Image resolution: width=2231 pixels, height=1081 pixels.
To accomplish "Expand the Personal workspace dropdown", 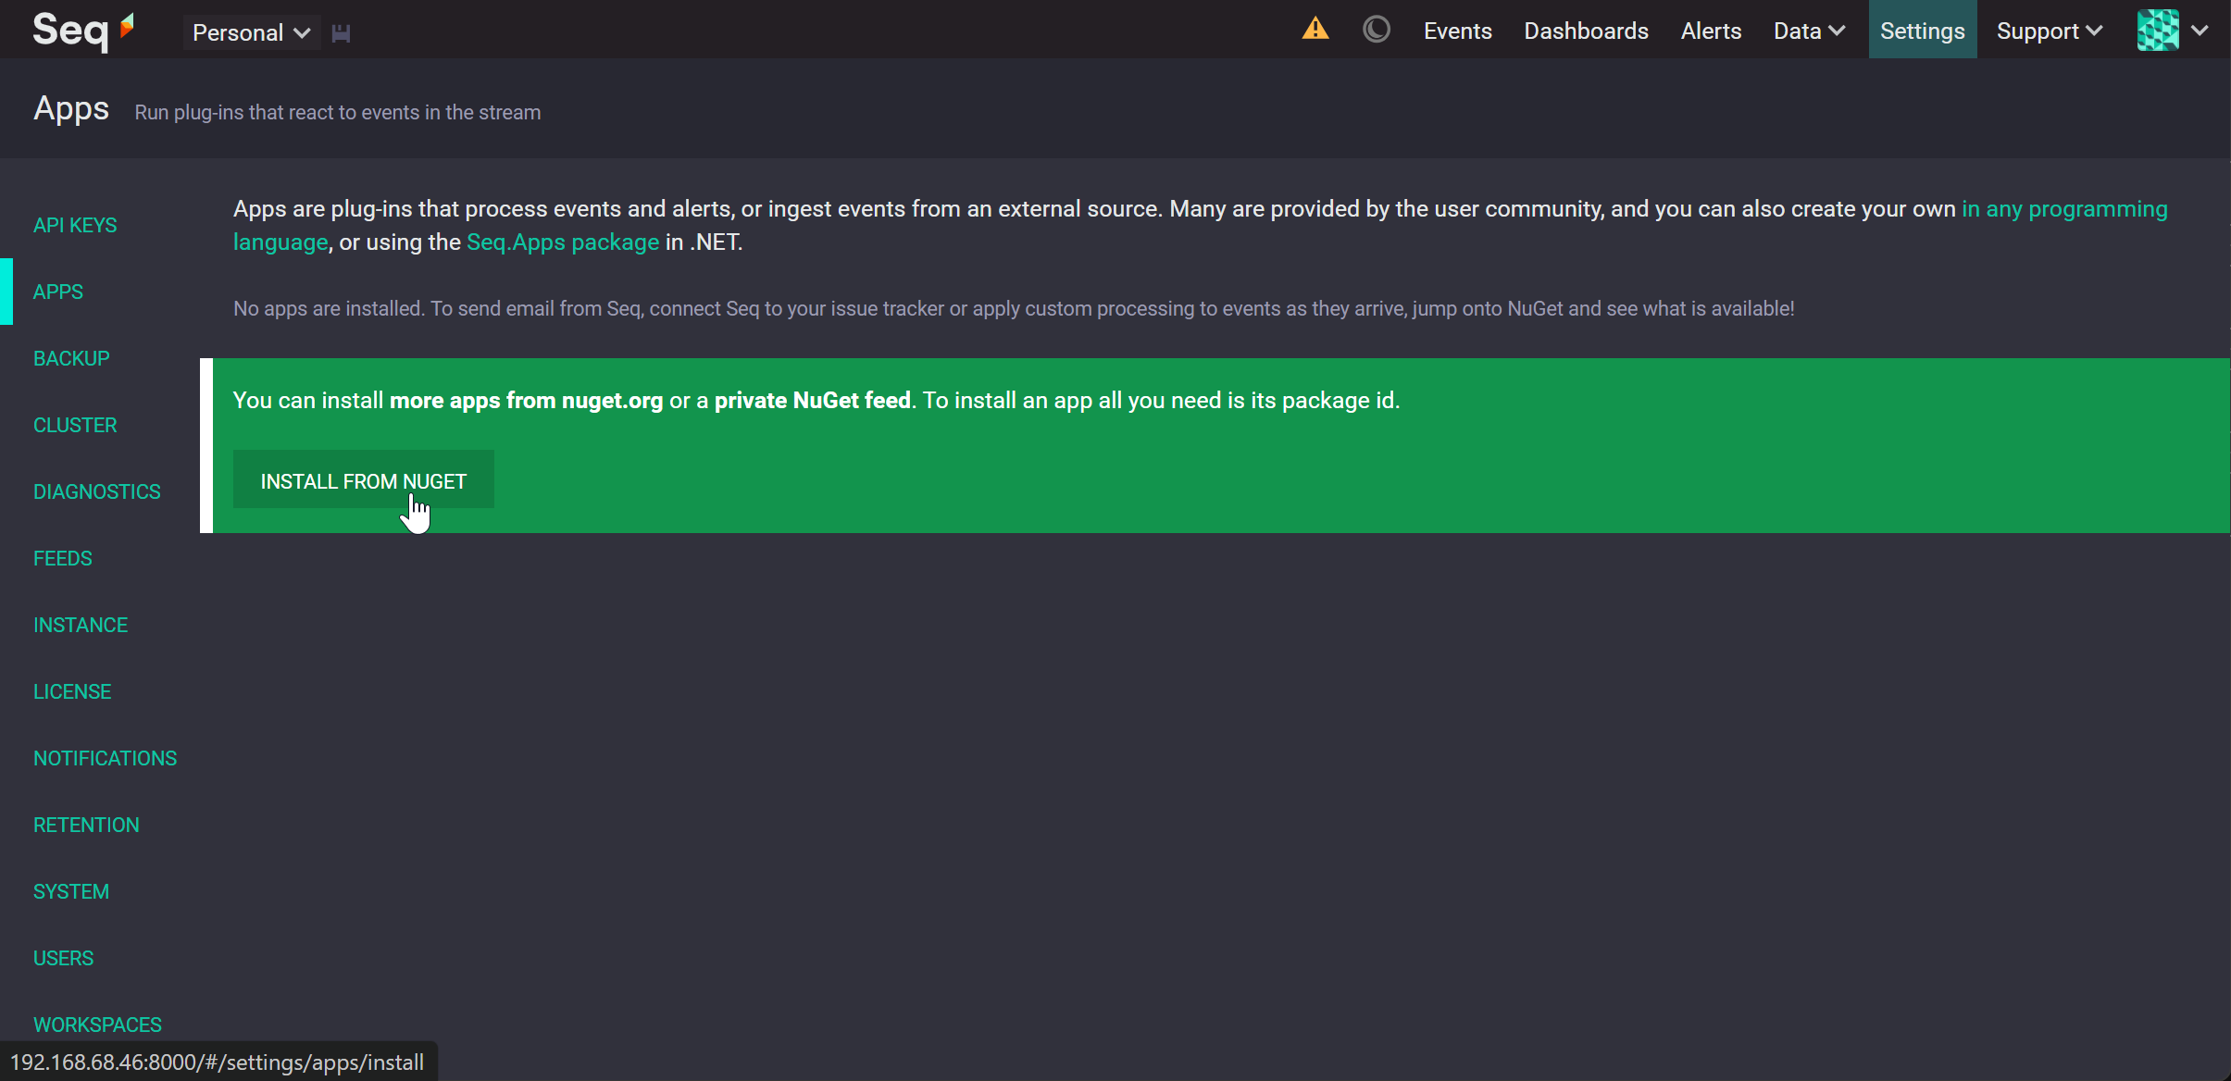I will [251, 32].
